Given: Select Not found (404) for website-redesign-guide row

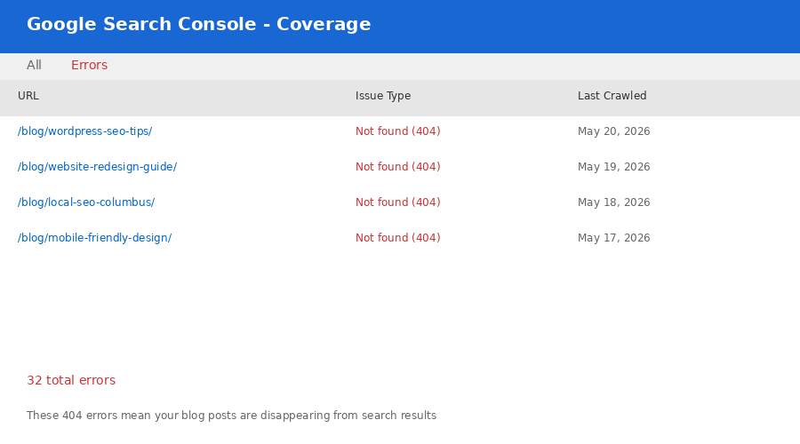Looking at the screenshot, I should click(x=398, y=167).
